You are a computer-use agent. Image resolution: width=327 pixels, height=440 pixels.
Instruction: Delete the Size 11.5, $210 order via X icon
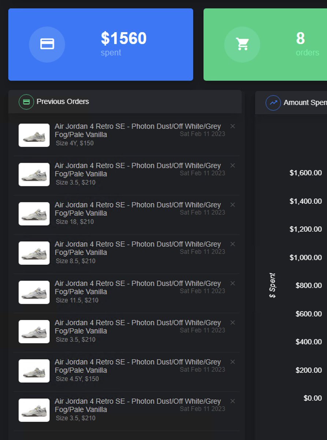click(x=233, y=283)
